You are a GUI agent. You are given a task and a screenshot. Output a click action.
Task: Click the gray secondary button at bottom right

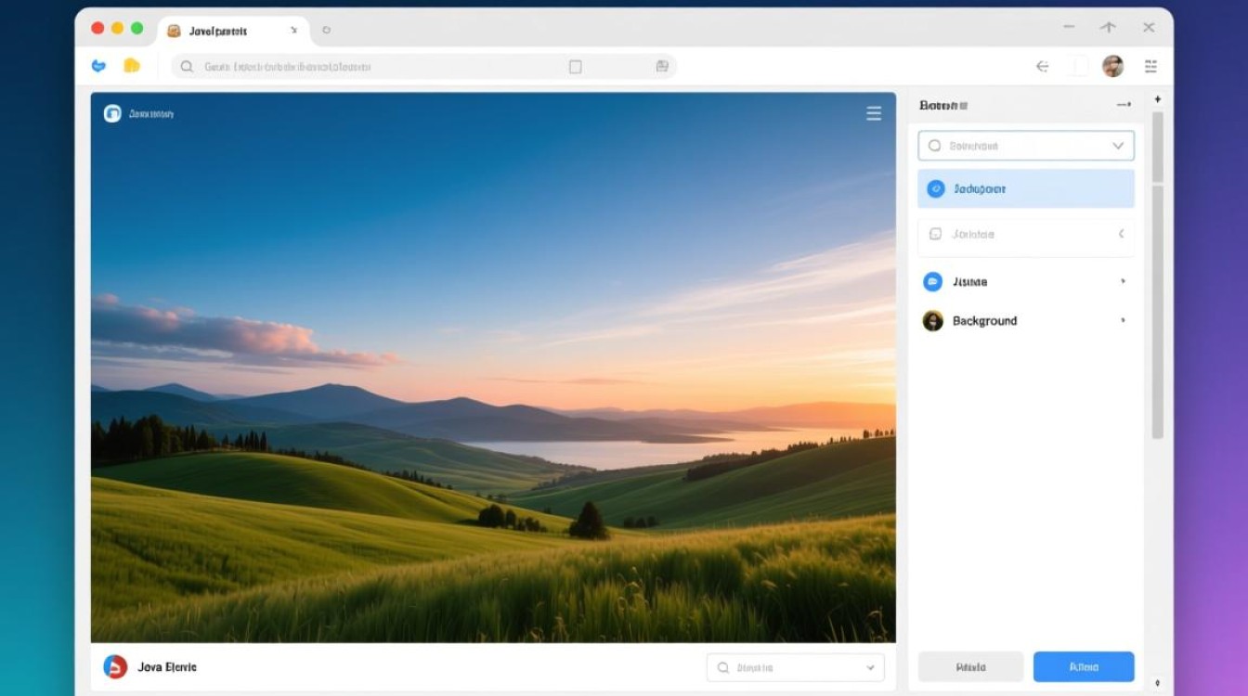(x=970, y=666)
